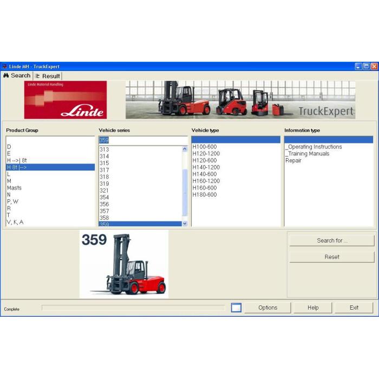Choose vehicle series 314
Viewport: 379px width, 379px height.
click(x=140, y=156)
